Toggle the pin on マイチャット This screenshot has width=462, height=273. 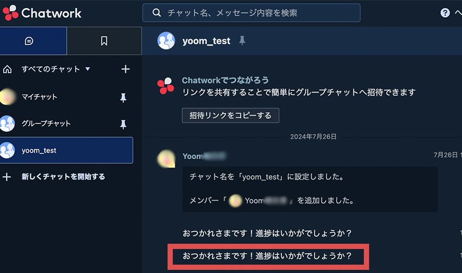point(123,98)
